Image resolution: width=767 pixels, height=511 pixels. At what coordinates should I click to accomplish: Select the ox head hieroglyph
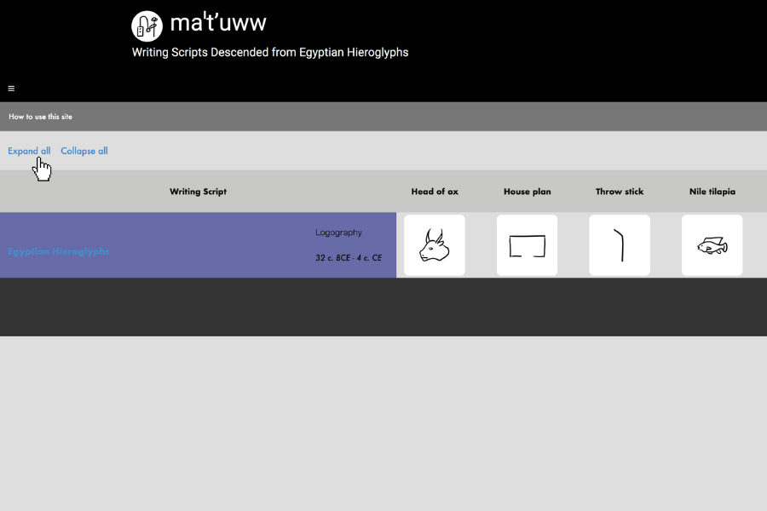click(x=435, y=245)
